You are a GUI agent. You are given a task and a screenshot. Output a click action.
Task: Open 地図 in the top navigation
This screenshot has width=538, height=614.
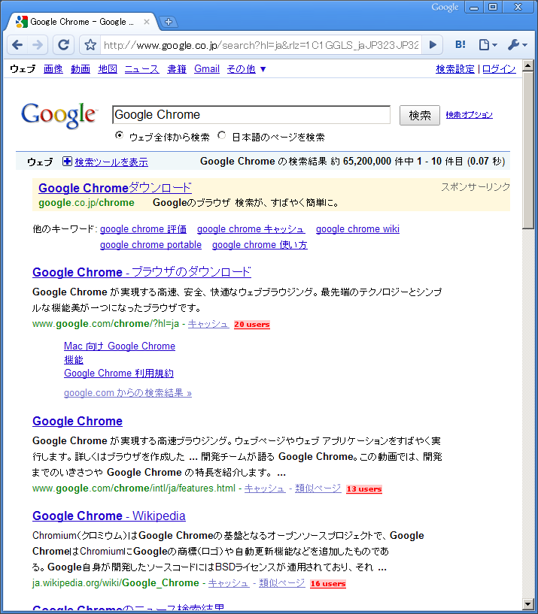[x=108, y=69]
